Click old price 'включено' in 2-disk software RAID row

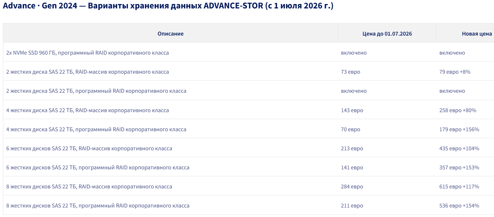[x=354, y=91]
